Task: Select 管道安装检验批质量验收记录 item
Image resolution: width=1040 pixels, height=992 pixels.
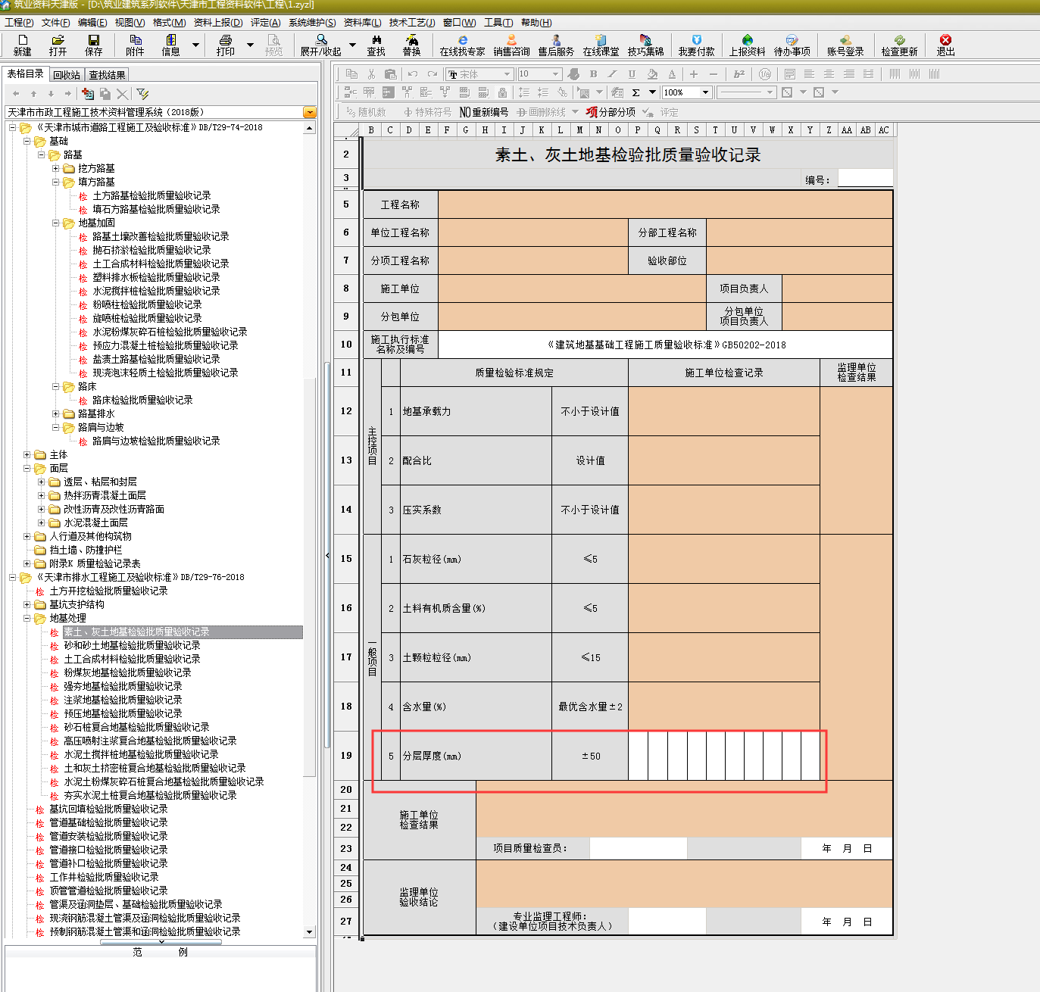Action: coord(108,836)
